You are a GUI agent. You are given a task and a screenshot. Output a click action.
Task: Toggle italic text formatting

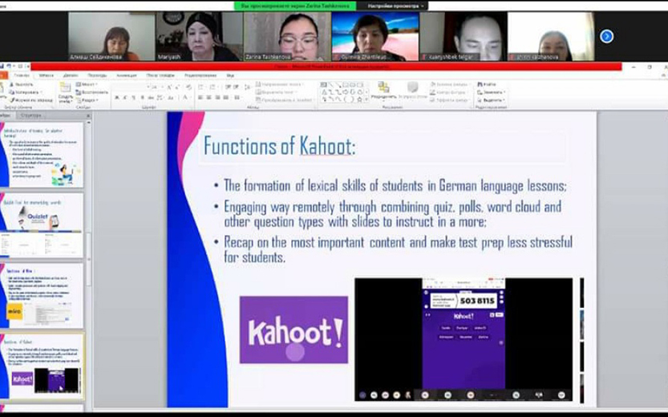pyautogui.click(x=125, y=97)
